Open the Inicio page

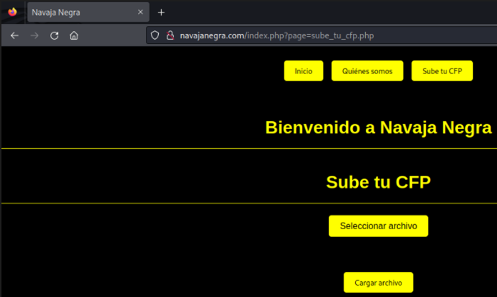tap(303, 71)
